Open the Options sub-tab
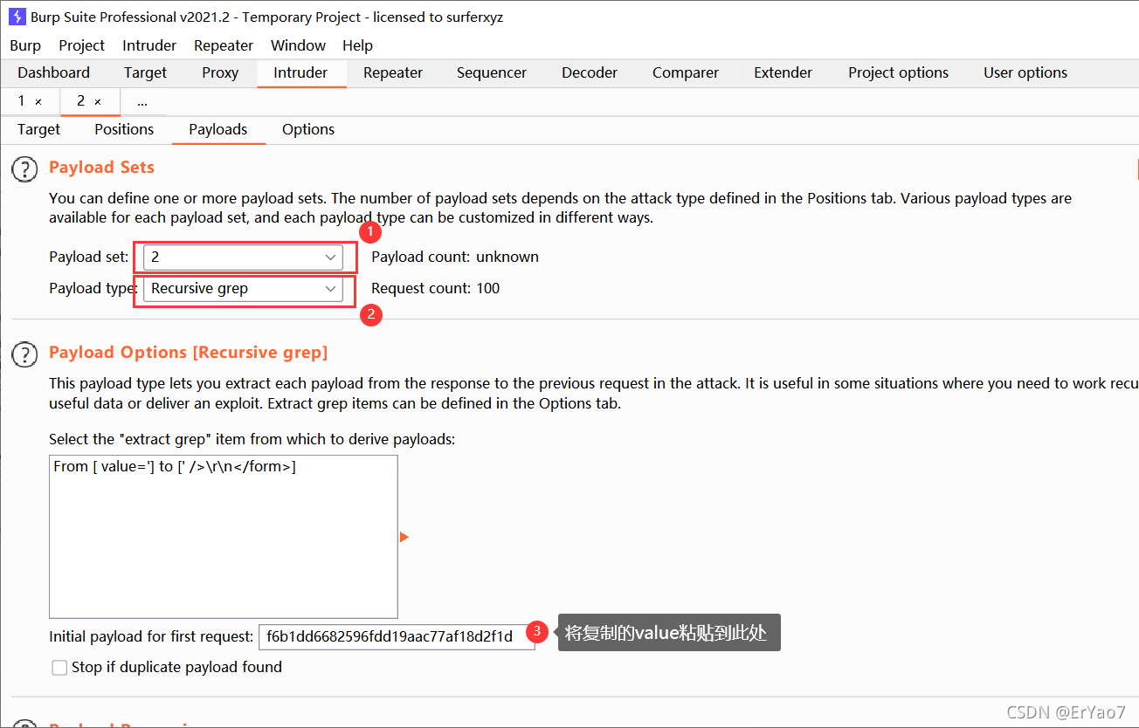 (308, 130)
